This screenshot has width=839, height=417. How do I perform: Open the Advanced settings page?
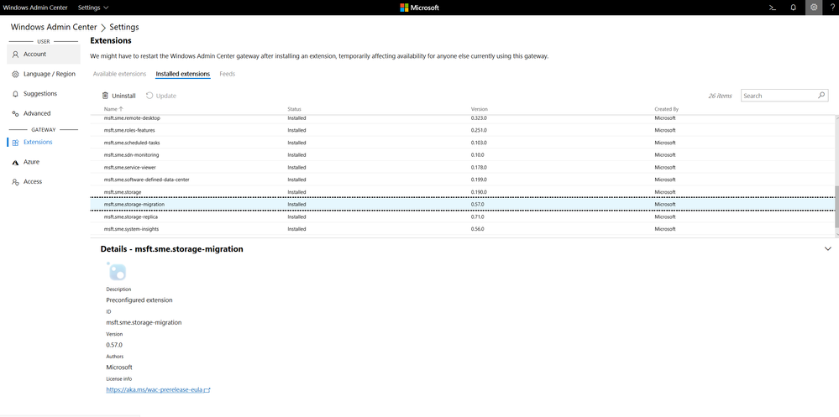(x=44, y=113)
